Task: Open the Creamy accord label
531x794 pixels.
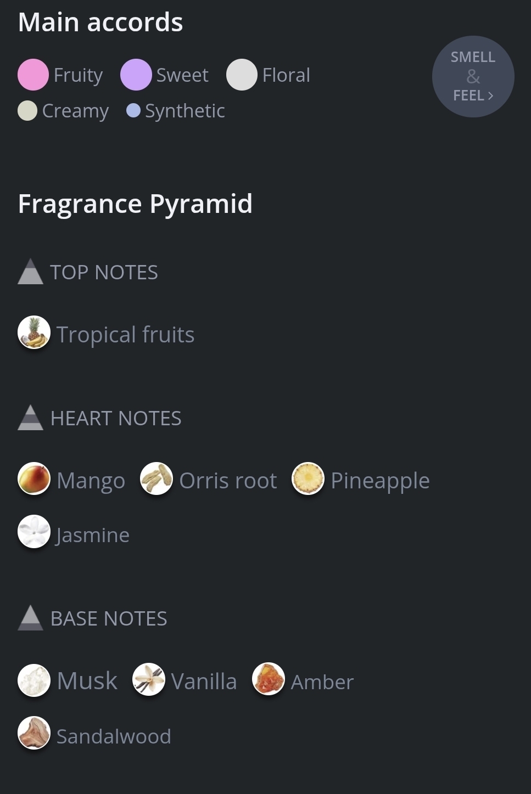Action: (76, 111)
